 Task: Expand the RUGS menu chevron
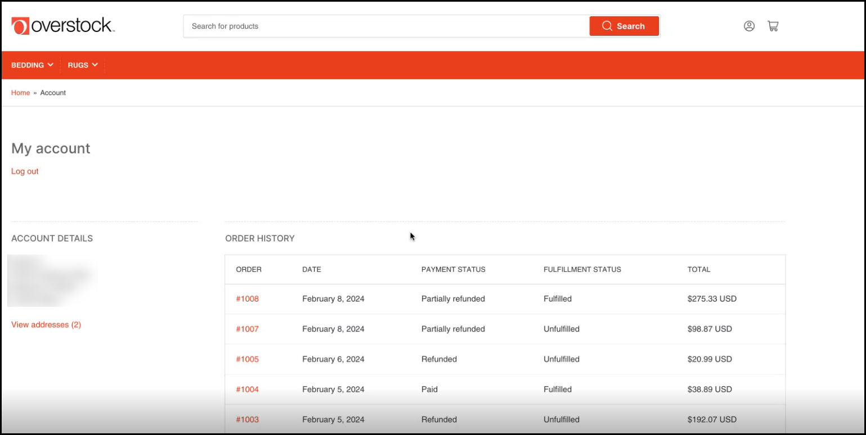point(96,65)
